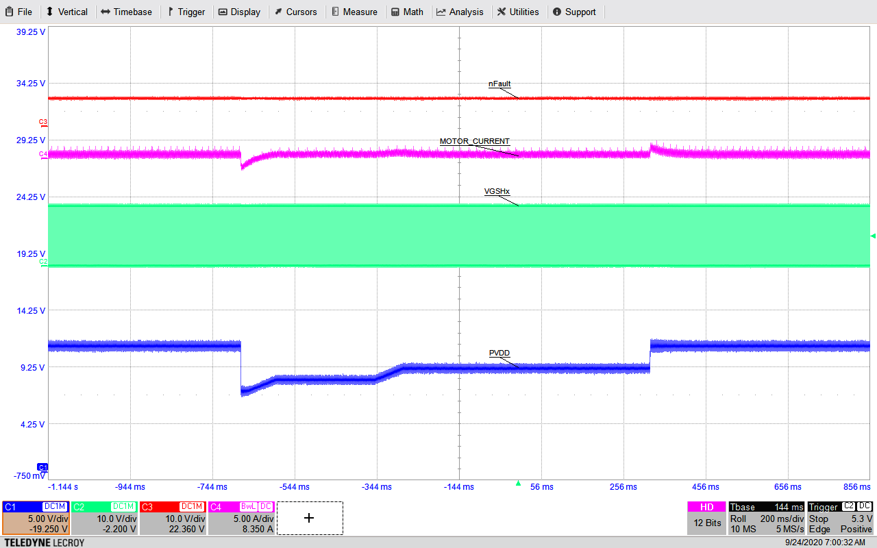Open the C1 channel descriptor settings
This screenshot has height=548, width=877.
(x=34, y=524)
